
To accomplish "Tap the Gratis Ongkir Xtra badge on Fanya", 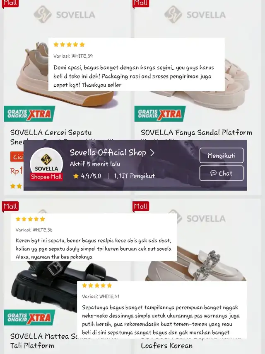I will (160, 114).
